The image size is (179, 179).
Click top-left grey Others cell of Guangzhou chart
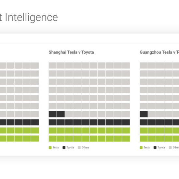144,65
